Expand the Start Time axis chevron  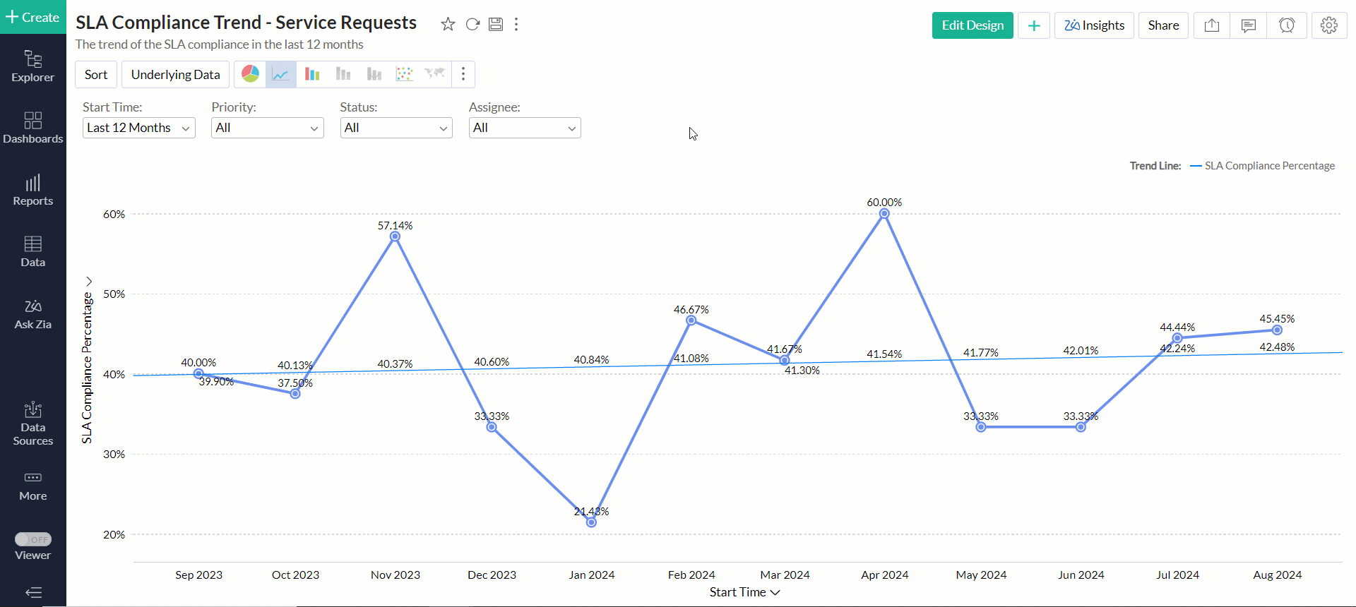(775, 592)
